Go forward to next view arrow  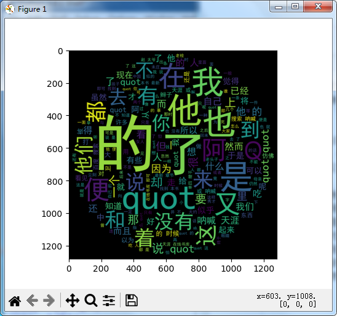pyautogui.click(x=49, y=300)
